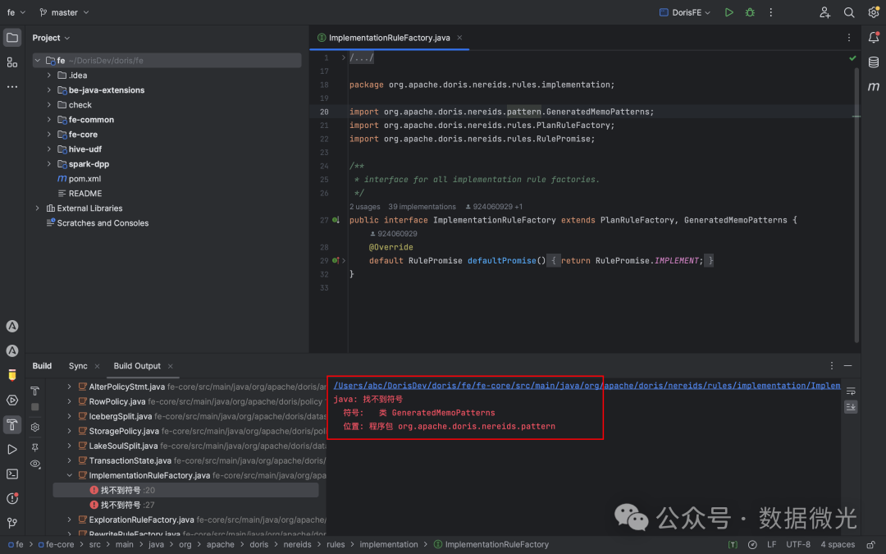Select the error row ending in :27
This screenshot has width=886, height=554.
tap(186, 505)
